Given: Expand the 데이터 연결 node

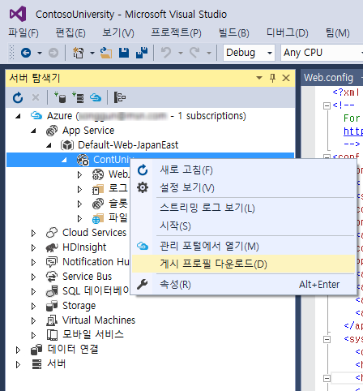Looking at the screenshot, I should pos(18,350).
